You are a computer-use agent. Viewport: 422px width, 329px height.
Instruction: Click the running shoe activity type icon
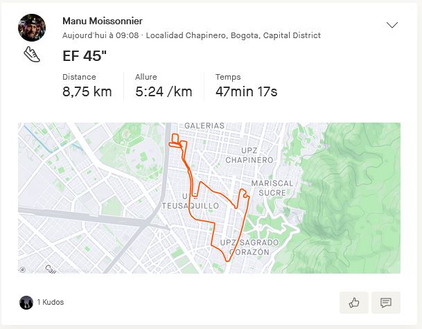pos(32,55)
